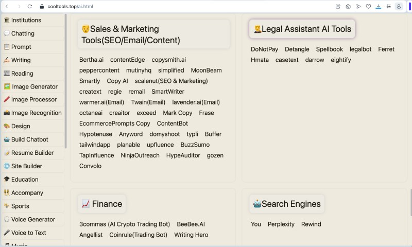Image resolution: width=412 pixels, height=247 pixels.
Task: Click the Search Engines section heading
Action: click(x=287, y=204)
